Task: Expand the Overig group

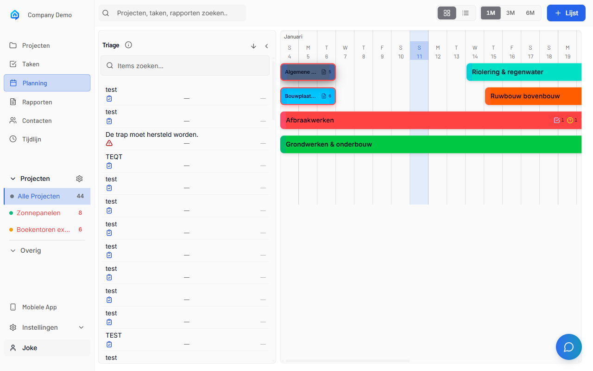Action: 13,250
